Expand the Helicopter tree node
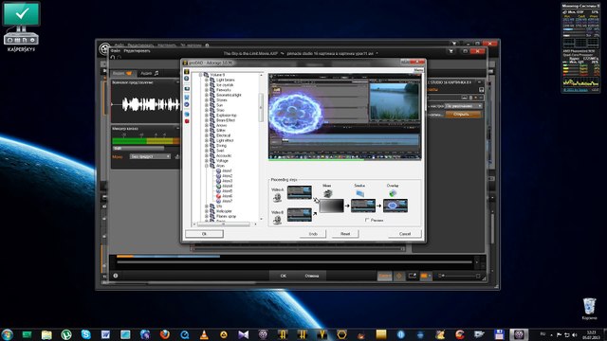 (x=207, y=211)
